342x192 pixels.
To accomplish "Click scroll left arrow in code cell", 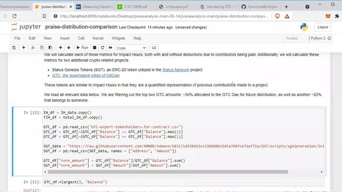I will pos(45,172).
